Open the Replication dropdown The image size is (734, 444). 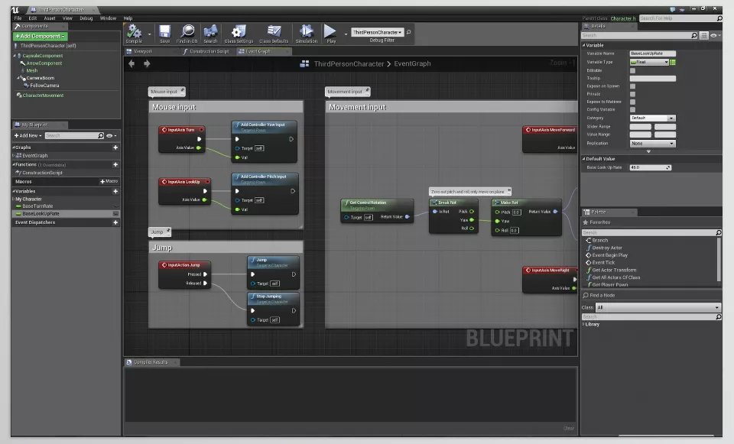(x=652, y=143)
